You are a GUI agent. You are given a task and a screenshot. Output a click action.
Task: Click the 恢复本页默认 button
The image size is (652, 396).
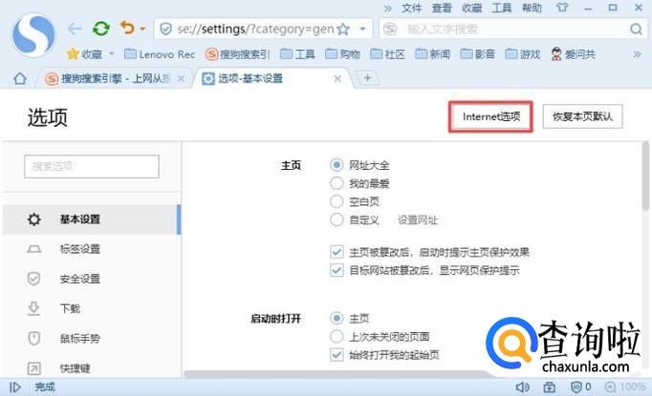[582, 116]
